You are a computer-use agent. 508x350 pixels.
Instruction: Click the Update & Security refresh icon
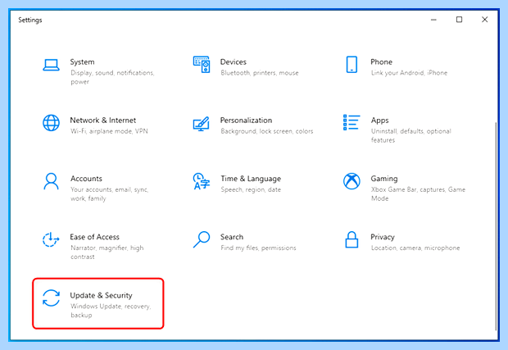point(51,298)
